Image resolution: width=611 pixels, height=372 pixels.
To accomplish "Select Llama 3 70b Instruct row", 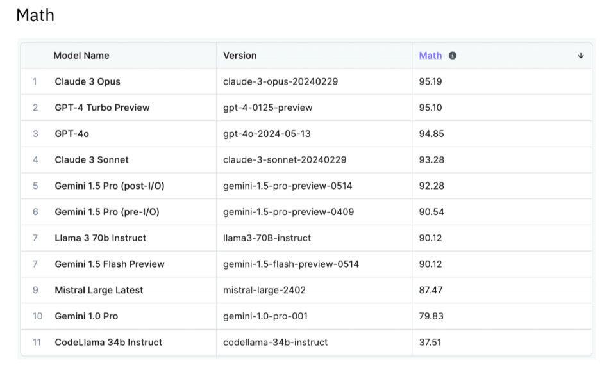I will coord(306,238).
